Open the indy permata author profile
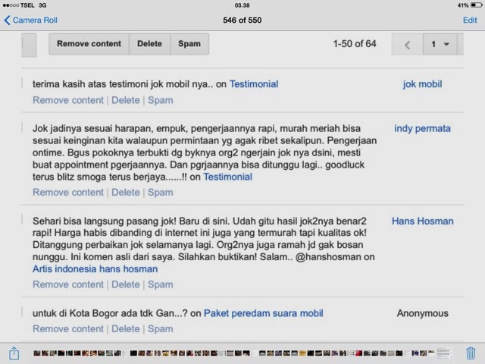Viewport: 485px width, 364px height. 424,128
